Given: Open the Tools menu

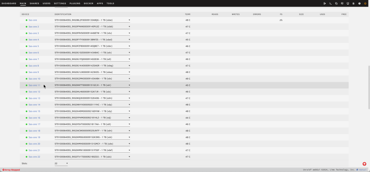Looking at the screenshot, I should tap(110, 4).
